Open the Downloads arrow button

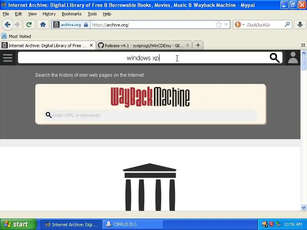pyautogui.click(x=300, y=25)
